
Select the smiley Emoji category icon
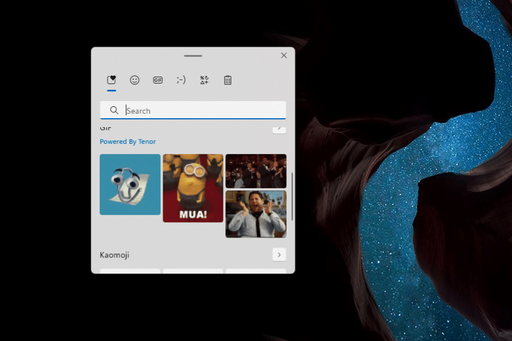pyautogui.click(x=134, y=80)
